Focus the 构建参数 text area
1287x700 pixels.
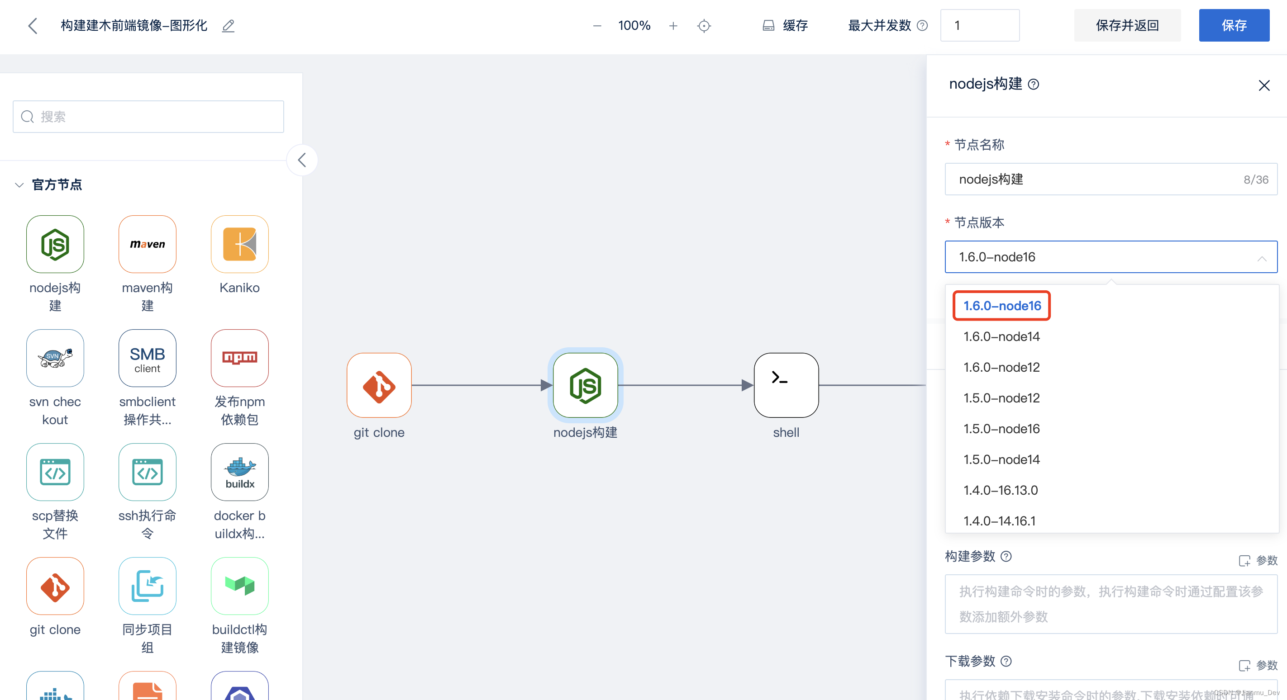(x=1111, y=604)
